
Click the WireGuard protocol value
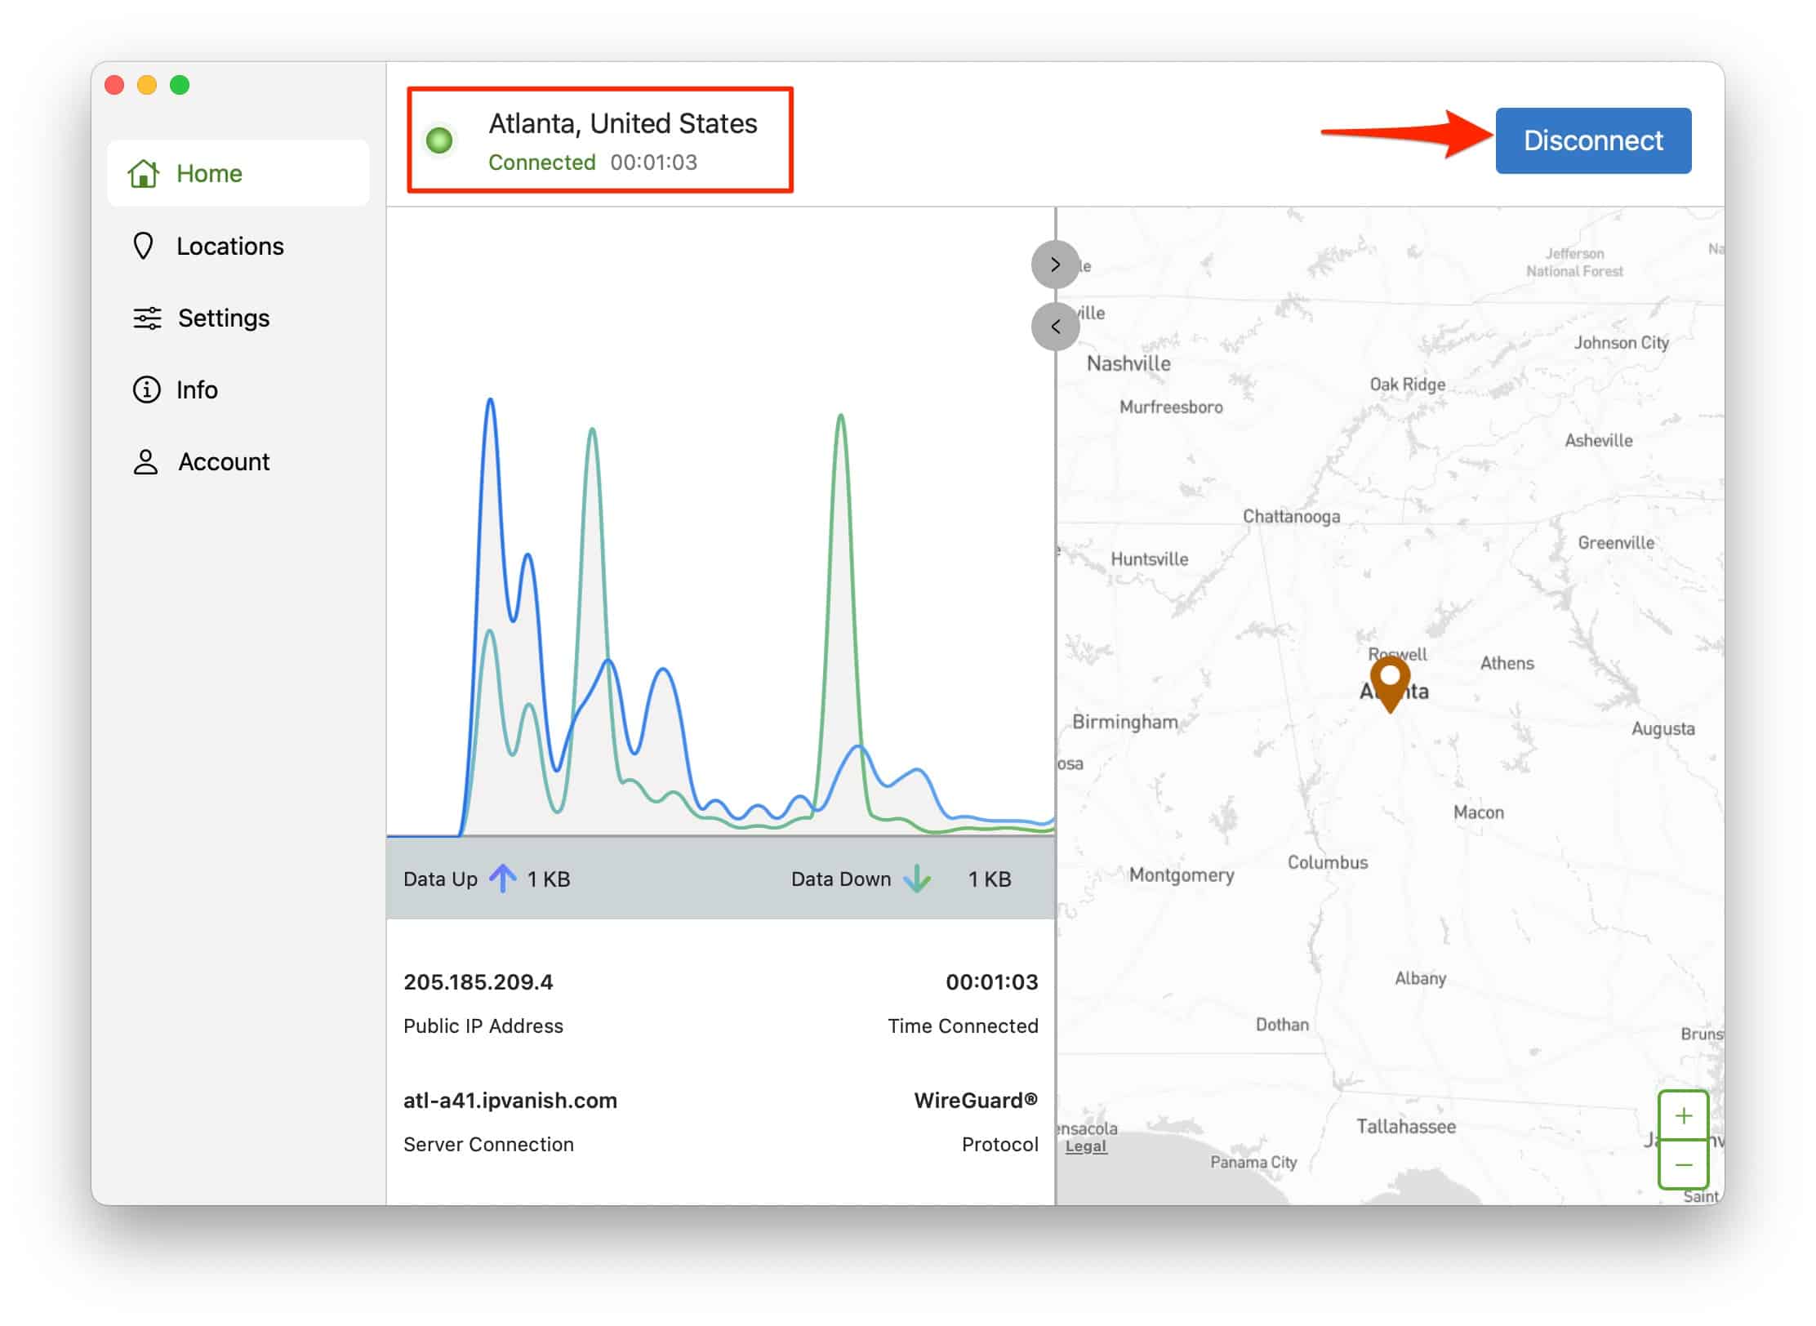pyautogui.click(x=976, y=1101)
